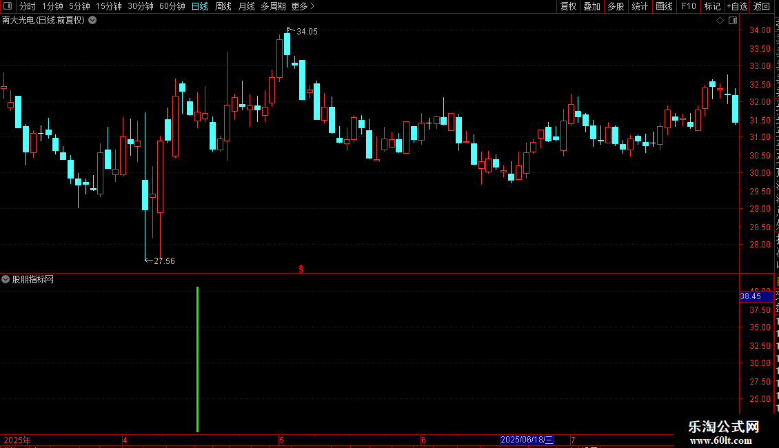Toggle the right side panel icon
Image resolution: width=779 pixels, height=448 pixels.
[x=733, y=21]
